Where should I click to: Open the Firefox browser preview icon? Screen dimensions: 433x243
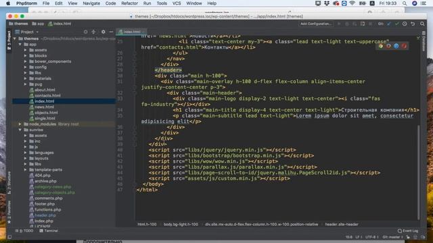(x=388, y=46)
